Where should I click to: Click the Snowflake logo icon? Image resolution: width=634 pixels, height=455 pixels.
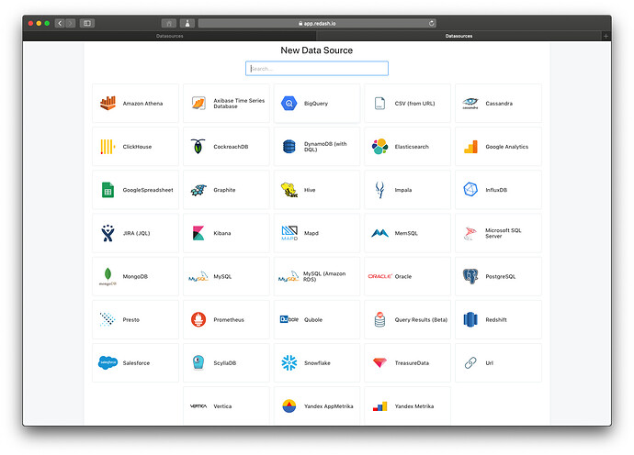[x=289, y=362]
